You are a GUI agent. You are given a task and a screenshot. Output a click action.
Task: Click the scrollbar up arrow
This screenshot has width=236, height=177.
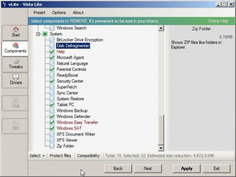pyautogui.click(x=161, y=28)
